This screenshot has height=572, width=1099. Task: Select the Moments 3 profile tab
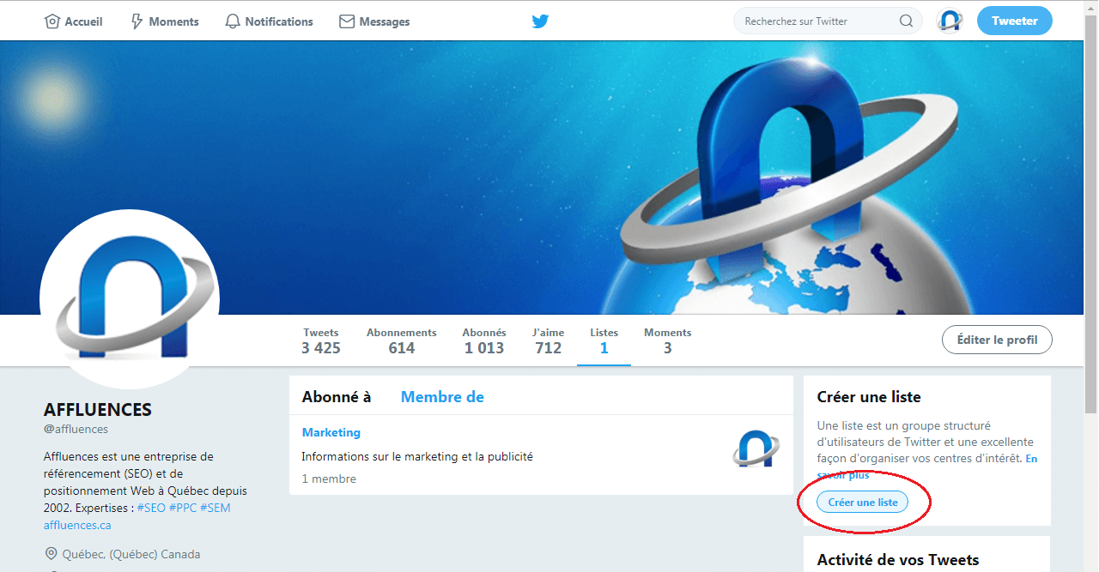coord(667,340)
